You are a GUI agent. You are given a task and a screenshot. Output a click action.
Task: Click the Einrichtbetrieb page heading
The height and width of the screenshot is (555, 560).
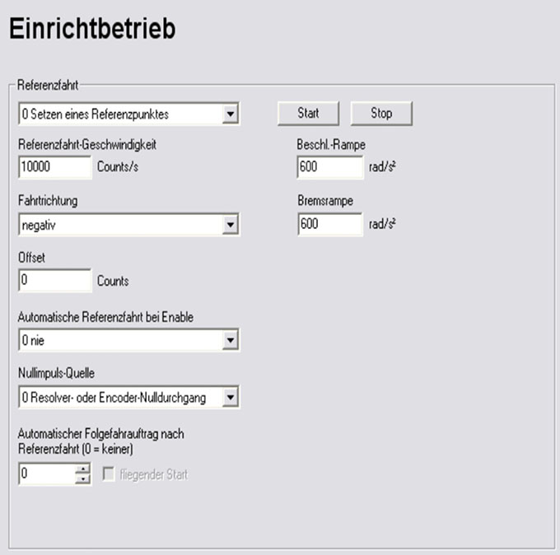click(91, 30)
